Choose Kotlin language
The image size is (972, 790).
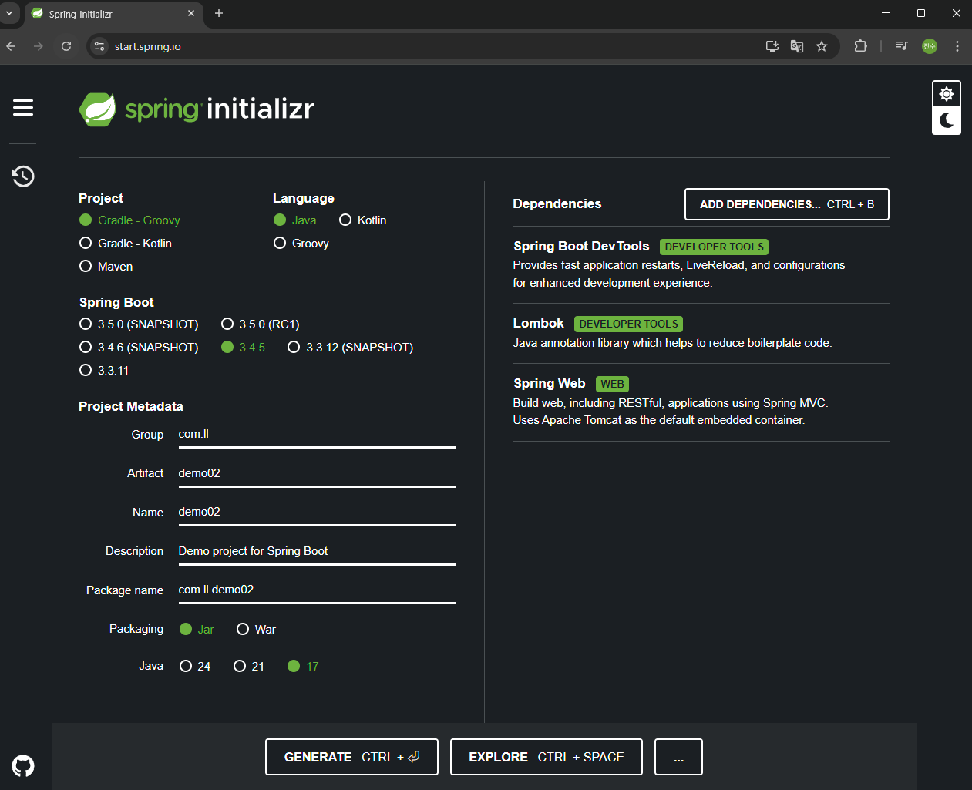click(363, 220)
